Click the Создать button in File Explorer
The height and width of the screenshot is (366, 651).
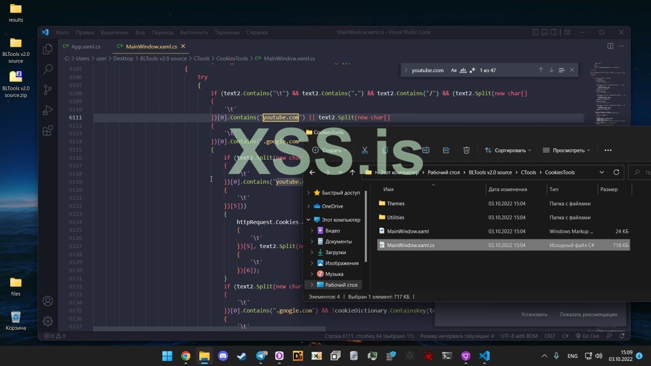pyautogui.click(x=330, y=150)
